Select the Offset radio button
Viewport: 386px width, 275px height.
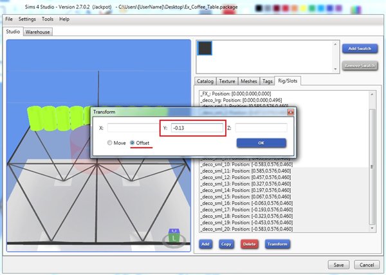coord(133,142)
